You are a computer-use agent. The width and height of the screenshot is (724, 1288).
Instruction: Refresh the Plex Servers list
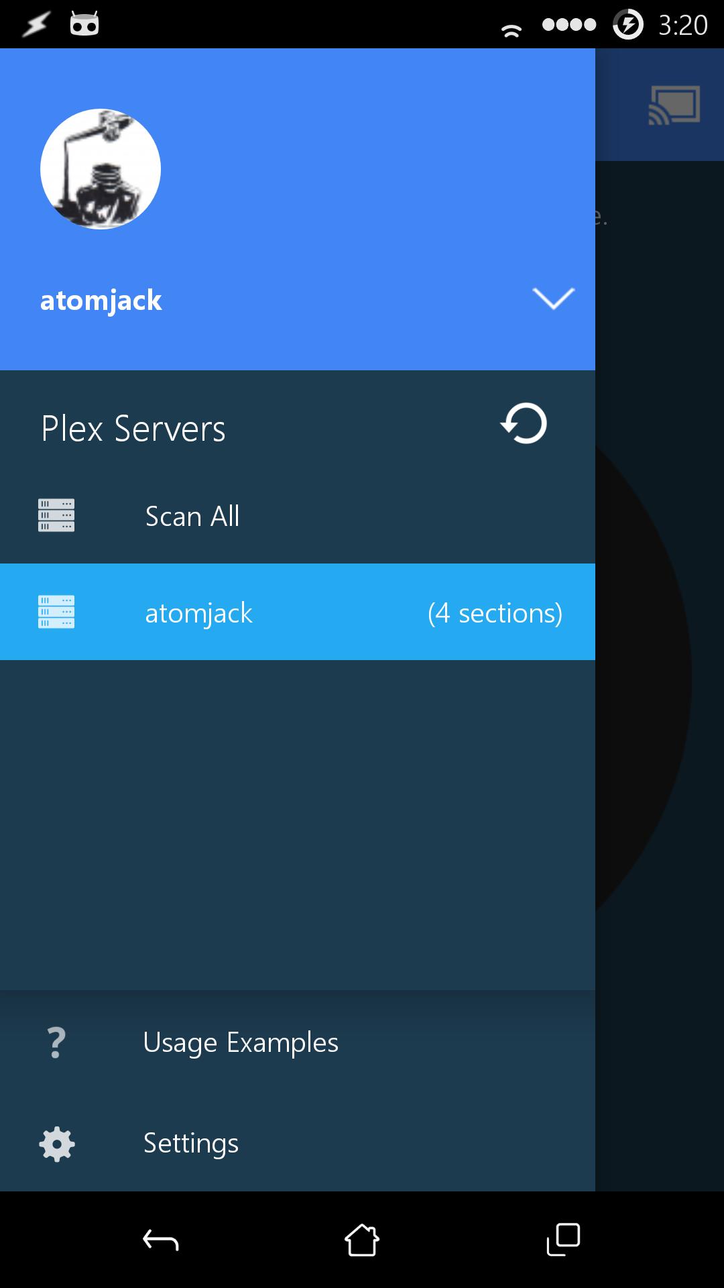pos(524,423)
